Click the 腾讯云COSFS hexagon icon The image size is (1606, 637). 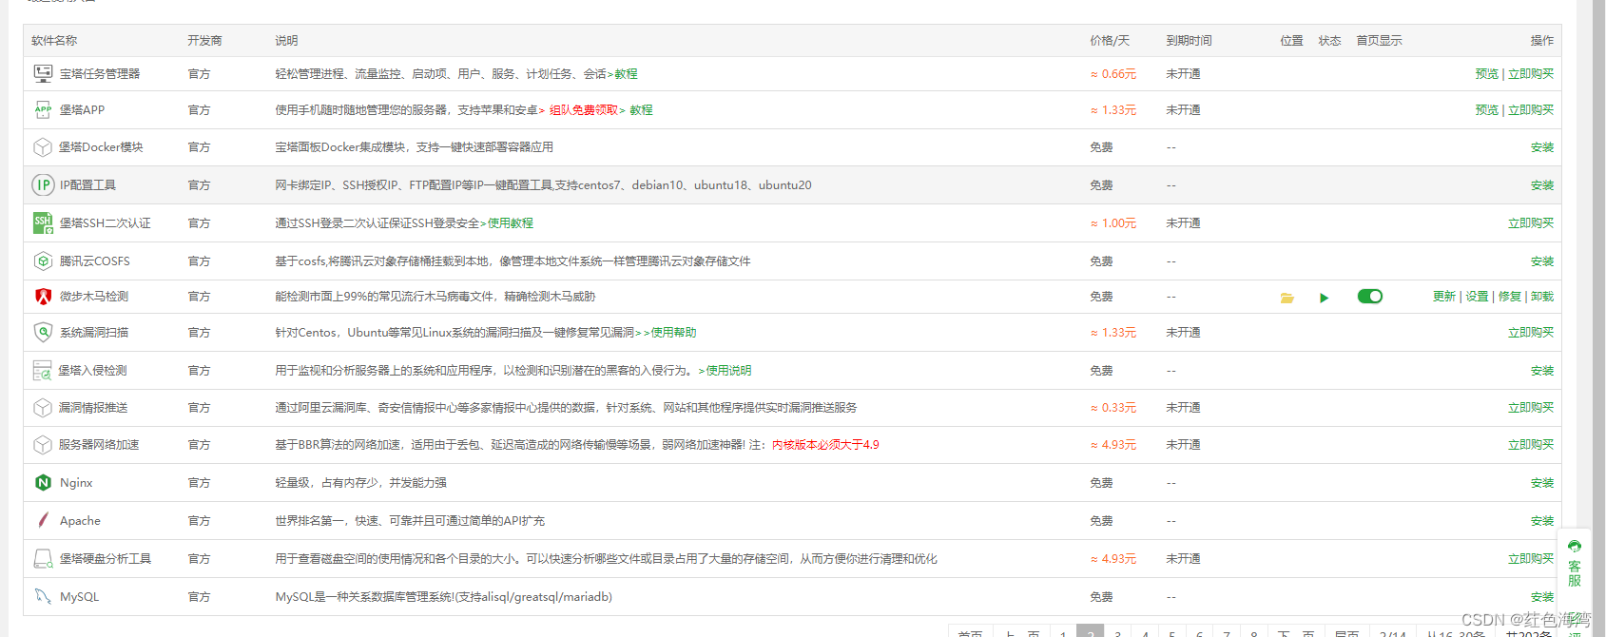coord(43,261)
